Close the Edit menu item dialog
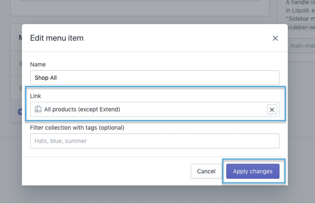315x204 pixels. 275,38
